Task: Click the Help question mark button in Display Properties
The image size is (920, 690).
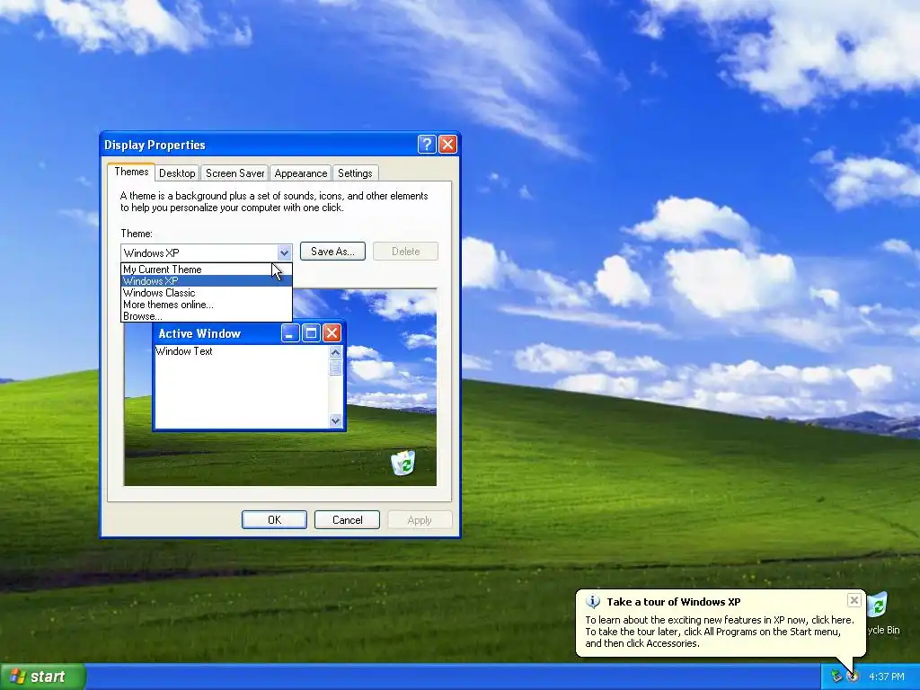Action: 427,145
